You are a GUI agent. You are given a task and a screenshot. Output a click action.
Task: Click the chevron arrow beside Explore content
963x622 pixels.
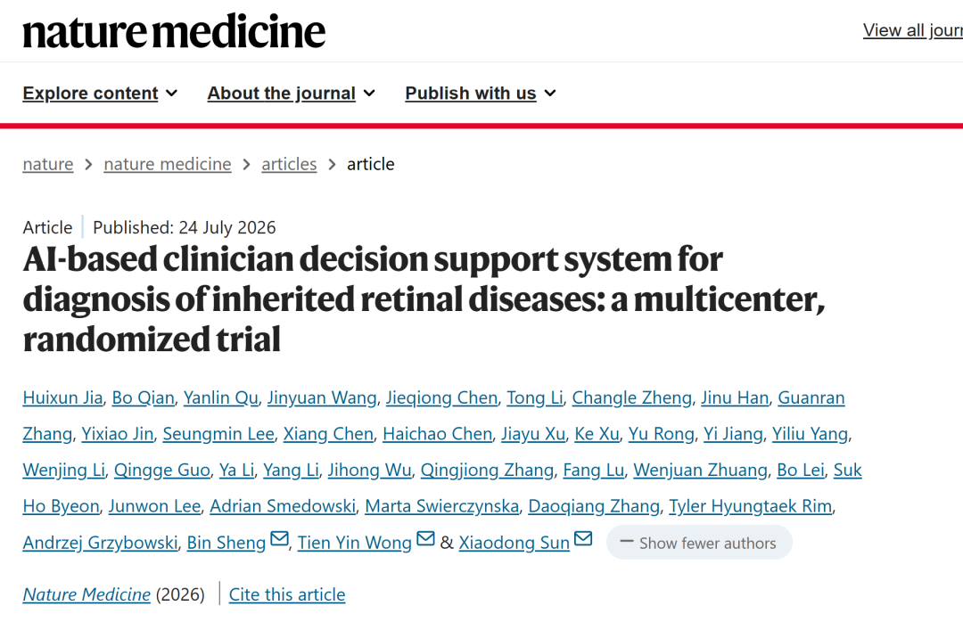click(x=172, y=94)
